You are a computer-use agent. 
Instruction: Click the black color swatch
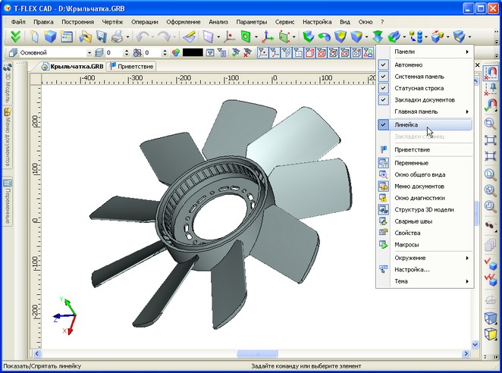pos(193,52)
